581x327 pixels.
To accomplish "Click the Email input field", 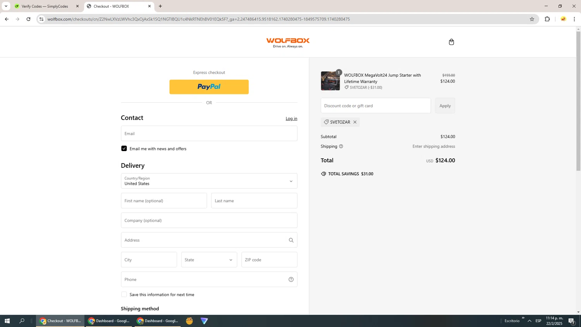I will pos(209,133).
